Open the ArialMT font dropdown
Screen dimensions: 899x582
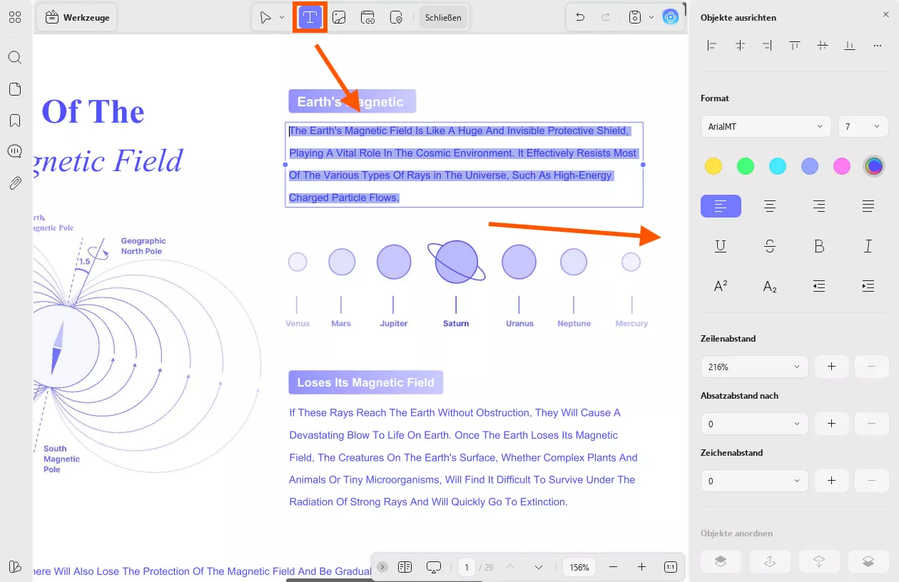[x=766, y=126]
